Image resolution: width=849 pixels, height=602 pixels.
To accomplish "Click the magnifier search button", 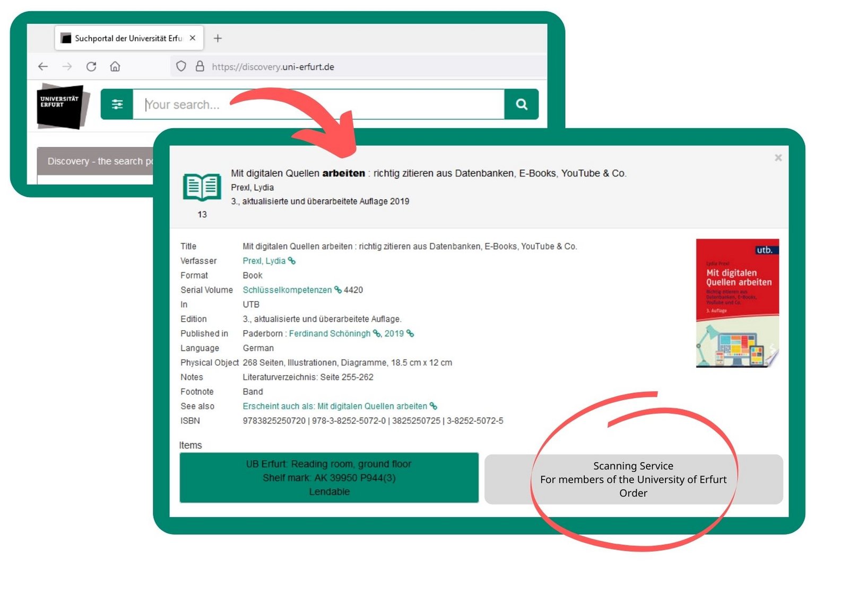I will click(x=521, y=104).
